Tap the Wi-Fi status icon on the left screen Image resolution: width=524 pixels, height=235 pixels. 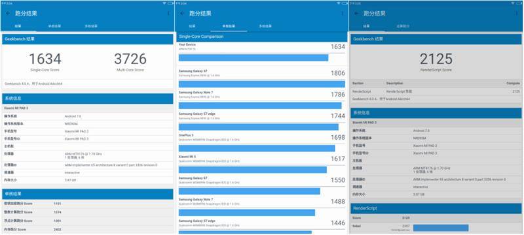pyautogui.click(x=164, y=3)
